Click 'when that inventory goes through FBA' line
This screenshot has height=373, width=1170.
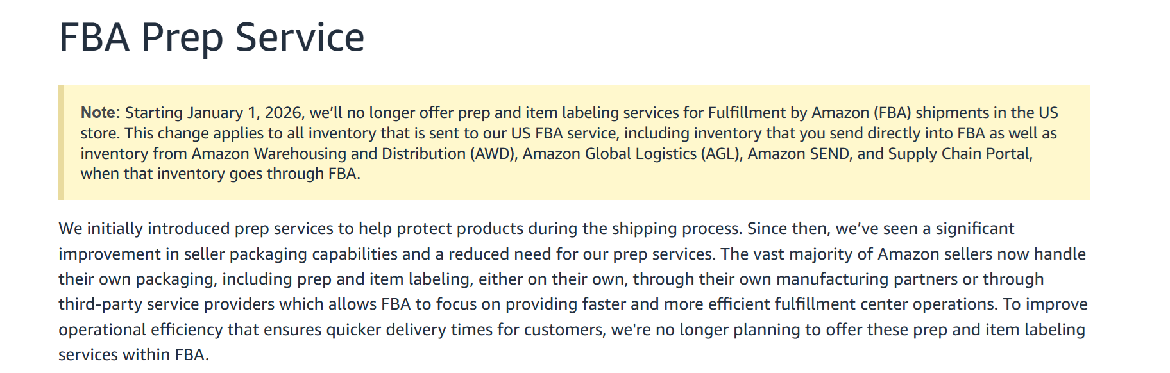click(220, 174)
